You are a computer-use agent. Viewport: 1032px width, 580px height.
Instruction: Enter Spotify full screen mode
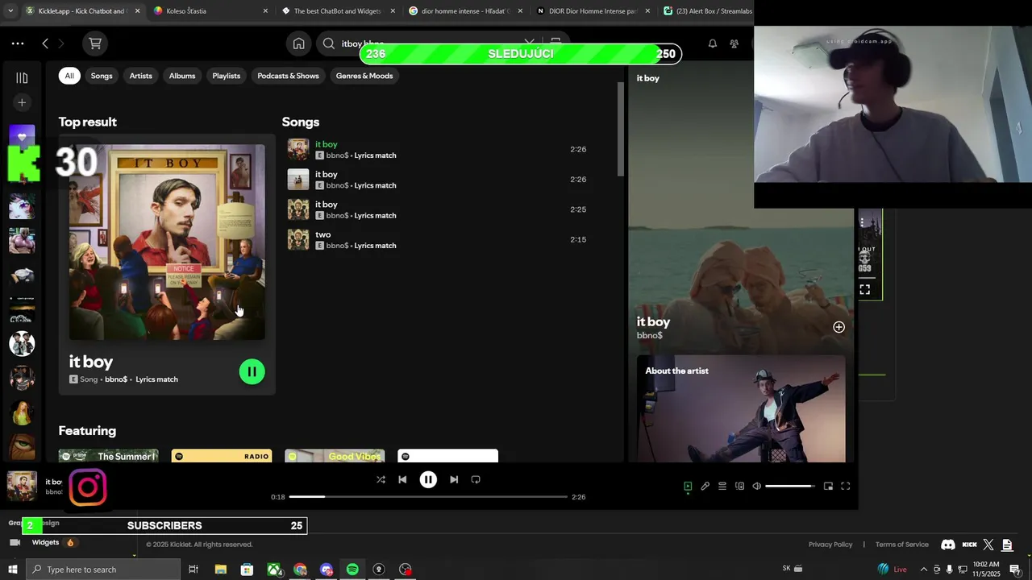[x=845, y=487]
